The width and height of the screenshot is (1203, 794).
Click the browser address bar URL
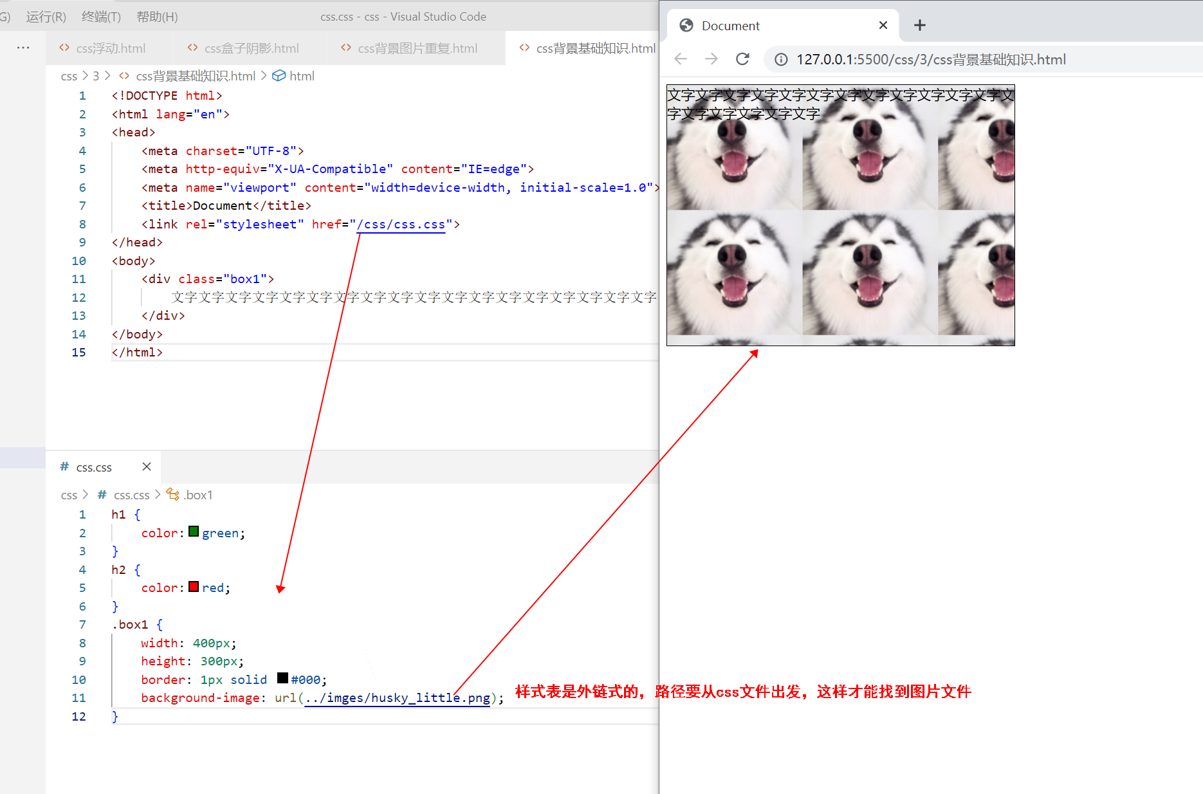tap(931, 60)
